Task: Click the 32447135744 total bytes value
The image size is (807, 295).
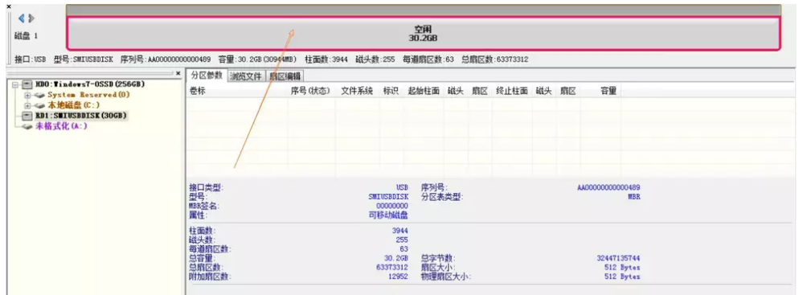Action: click(x=619, y=258)
